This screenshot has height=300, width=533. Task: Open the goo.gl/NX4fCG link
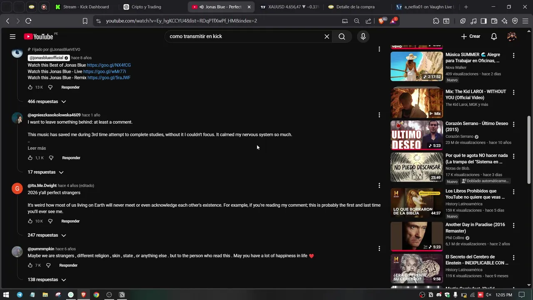(x=109, y=65)
